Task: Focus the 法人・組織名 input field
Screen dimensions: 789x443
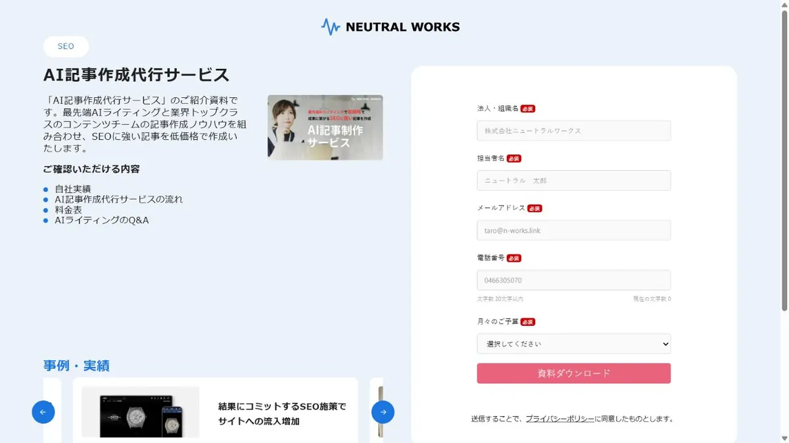Action: coord(573,131)
